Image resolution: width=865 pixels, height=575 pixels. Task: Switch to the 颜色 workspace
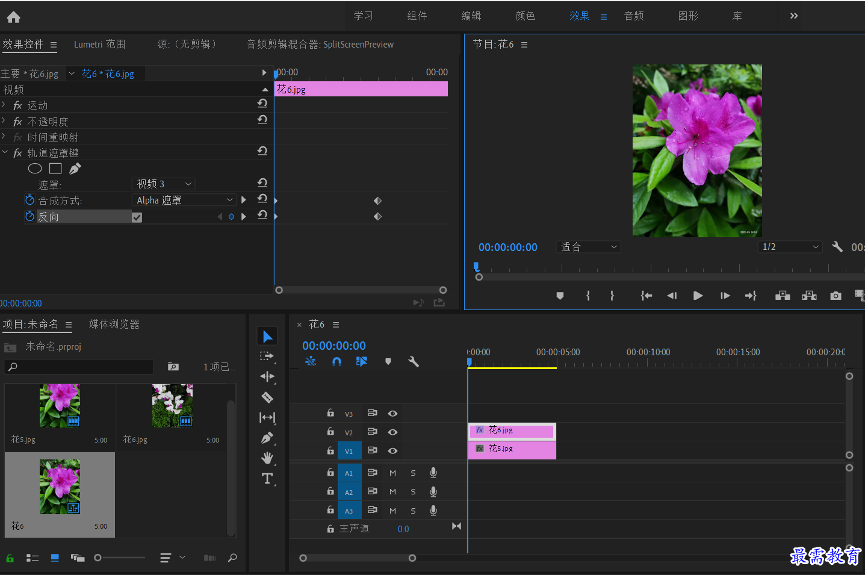526,16
